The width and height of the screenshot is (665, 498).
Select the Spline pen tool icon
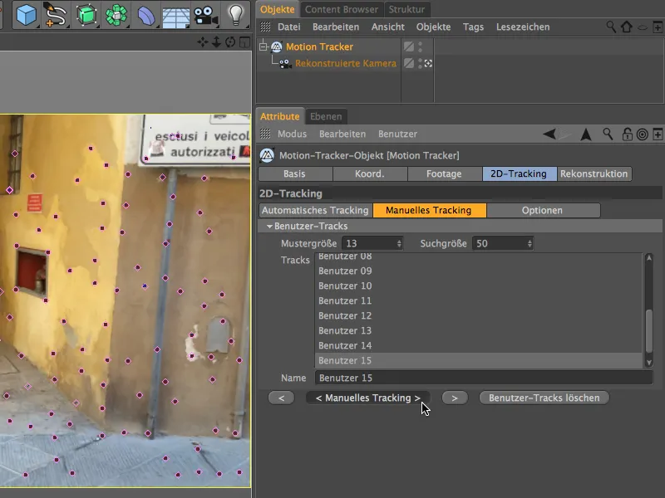click(55, 15)
